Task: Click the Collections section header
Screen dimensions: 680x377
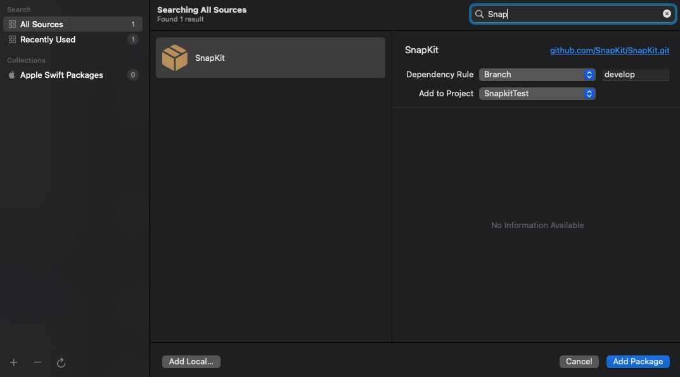Action: coord(26,60)
